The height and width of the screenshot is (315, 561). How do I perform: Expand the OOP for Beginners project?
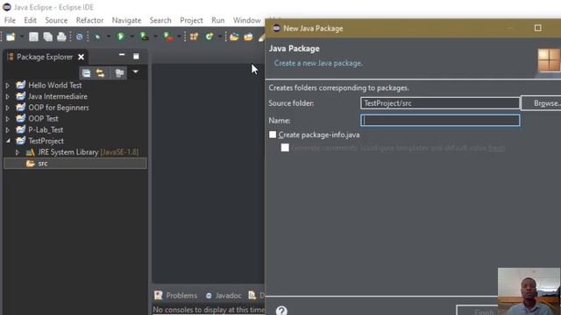(x=8, y=108)
